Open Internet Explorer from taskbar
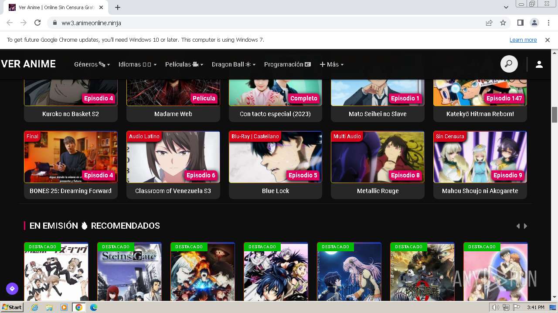 pyautogui.click(x=35, y=307)
